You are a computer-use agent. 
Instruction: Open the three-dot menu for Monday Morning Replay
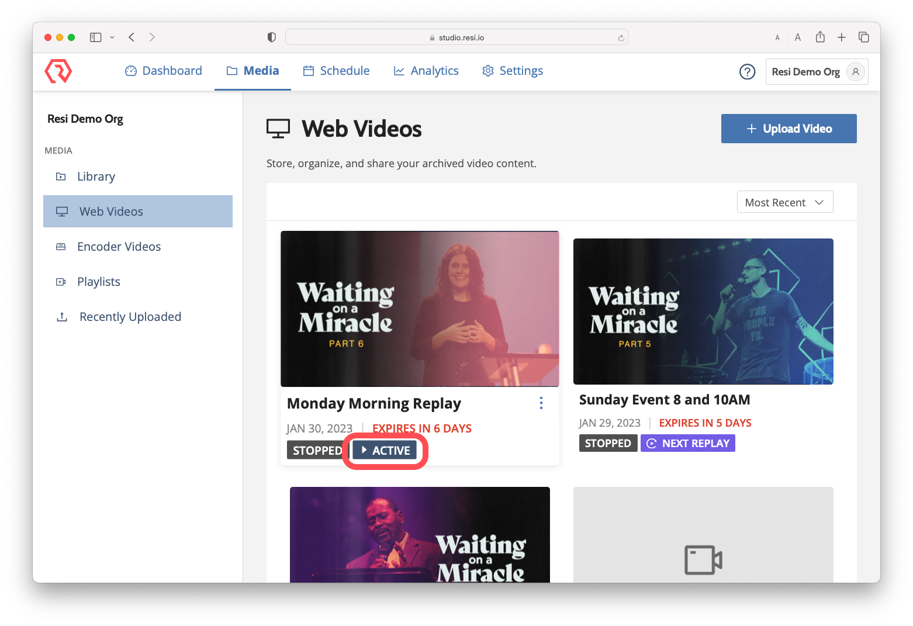[x=541, y=403]
